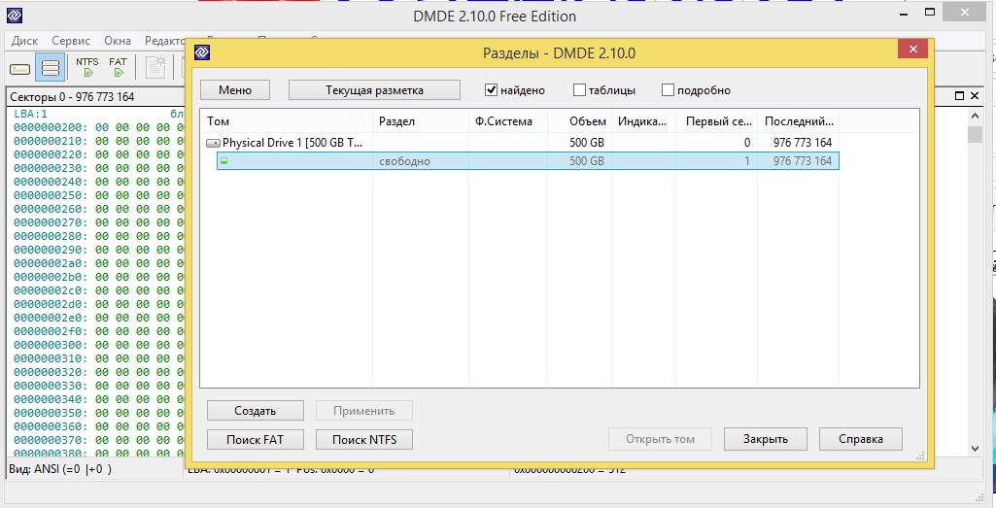Click the Поиск NTFS button
Image resolution: width=996 pixels, height=508 pixels.
(x=364, y=439)
